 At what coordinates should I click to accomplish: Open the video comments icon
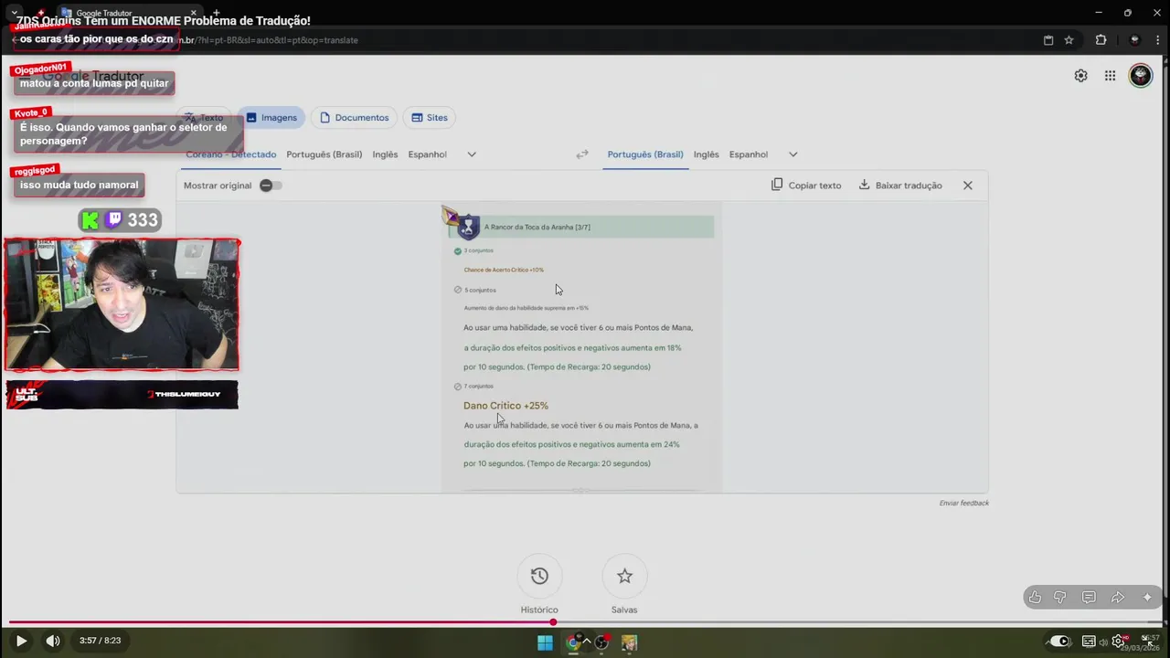click(x=1089, y=597)
